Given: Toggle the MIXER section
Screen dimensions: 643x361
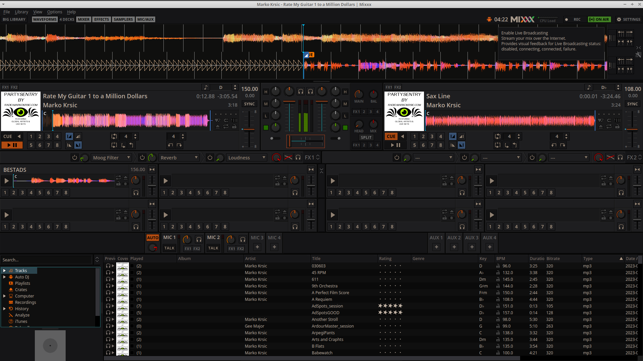Looking at the screenshot, I should pos(84,19).
